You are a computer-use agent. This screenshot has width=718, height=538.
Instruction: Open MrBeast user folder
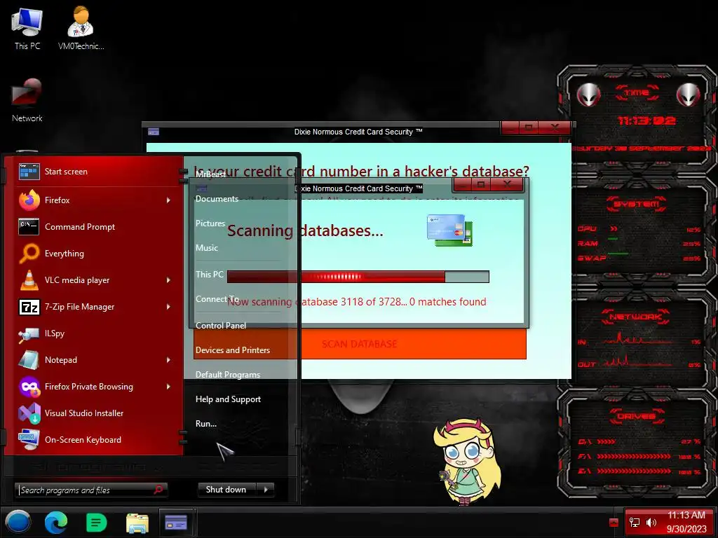coord(210,174)
